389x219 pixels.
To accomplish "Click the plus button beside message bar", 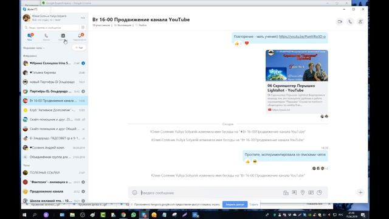I will click(x=360, y=192).
